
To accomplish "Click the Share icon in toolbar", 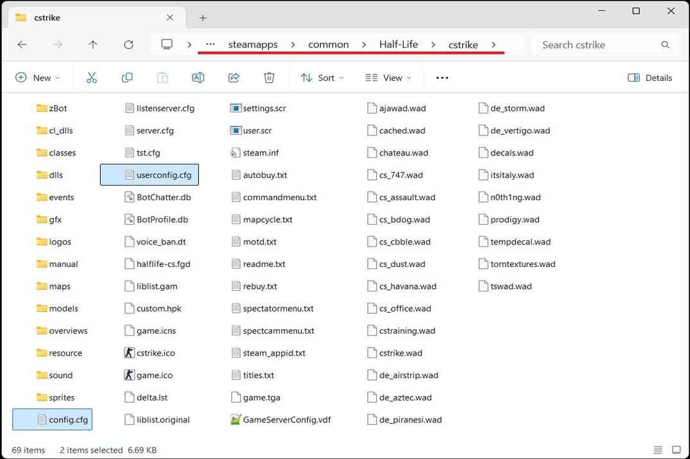I will [234, 78].
